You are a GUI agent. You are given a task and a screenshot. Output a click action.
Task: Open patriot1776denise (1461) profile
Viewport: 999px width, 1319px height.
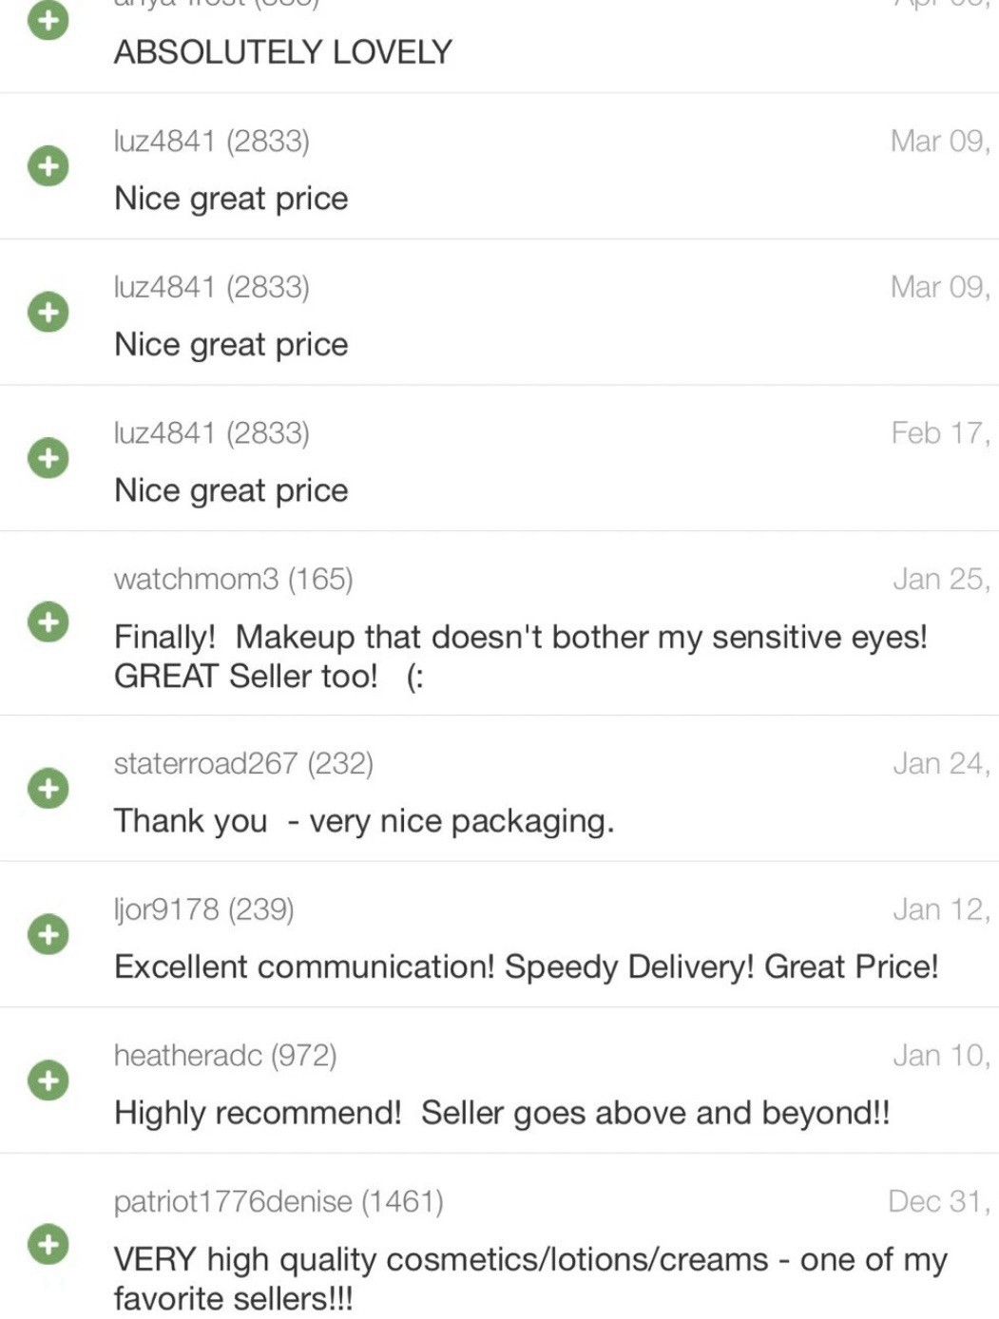279,1202
